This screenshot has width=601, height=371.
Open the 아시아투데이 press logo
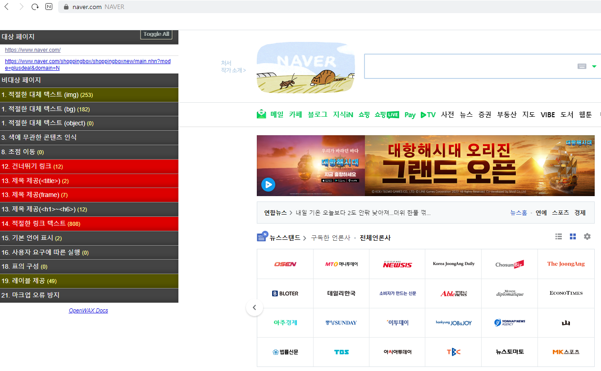point(397,352)
